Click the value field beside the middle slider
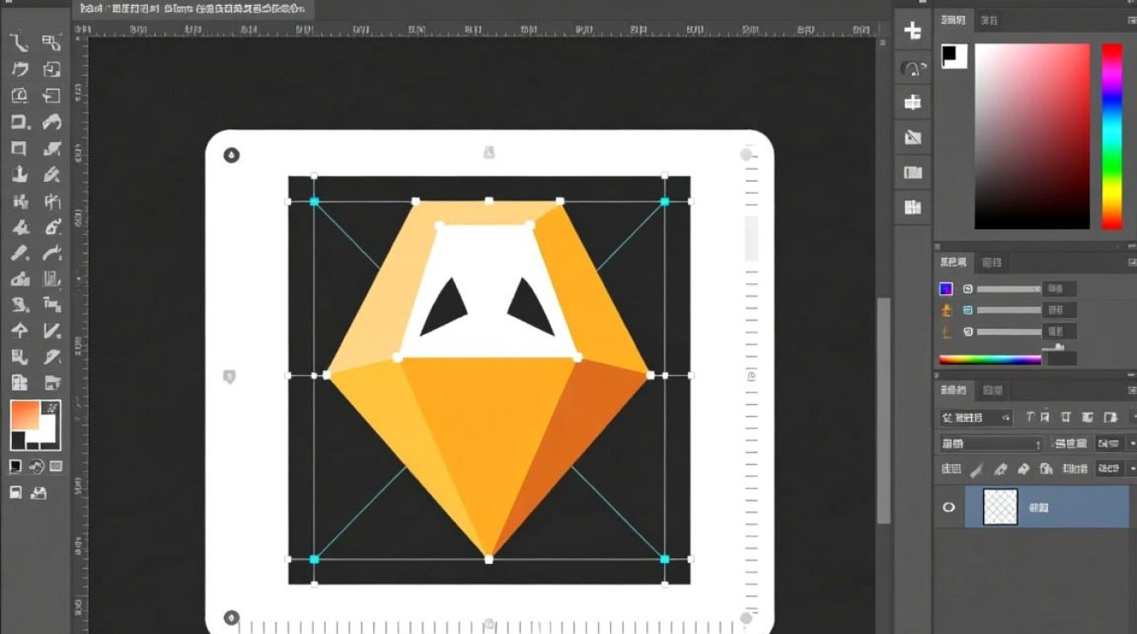Screen dimensions: 1137x634 pos(1060,310)
